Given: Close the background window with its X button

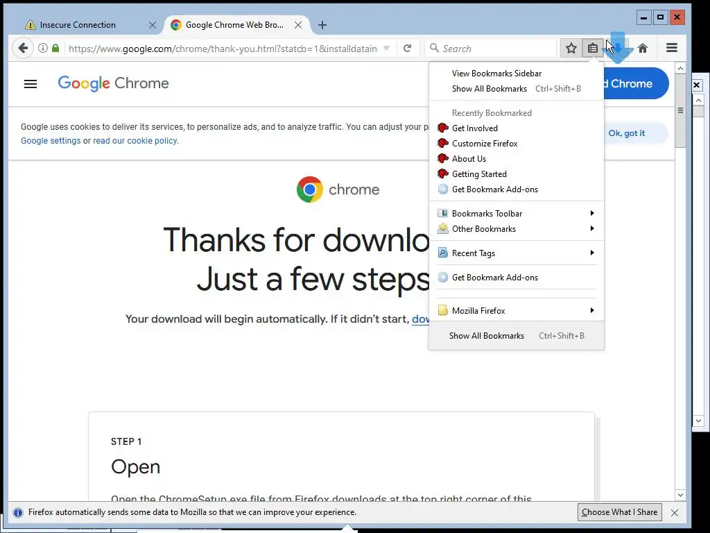Looking at the screenshot, I should click(697, 85).
